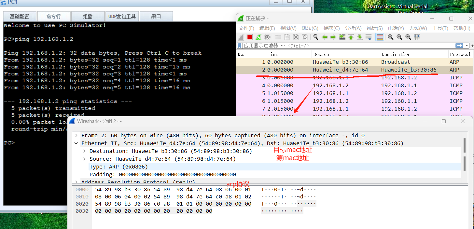The image size is (474, 229).
Task: Switch to the 基础配置 tab in PC1
Action: 20,17
